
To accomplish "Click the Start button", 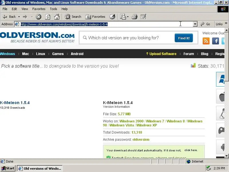I will (8, 168).
